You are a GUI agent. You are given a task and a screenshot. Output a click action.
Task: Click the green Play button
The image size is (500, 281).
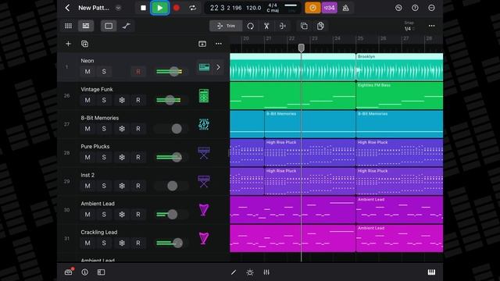159,8
